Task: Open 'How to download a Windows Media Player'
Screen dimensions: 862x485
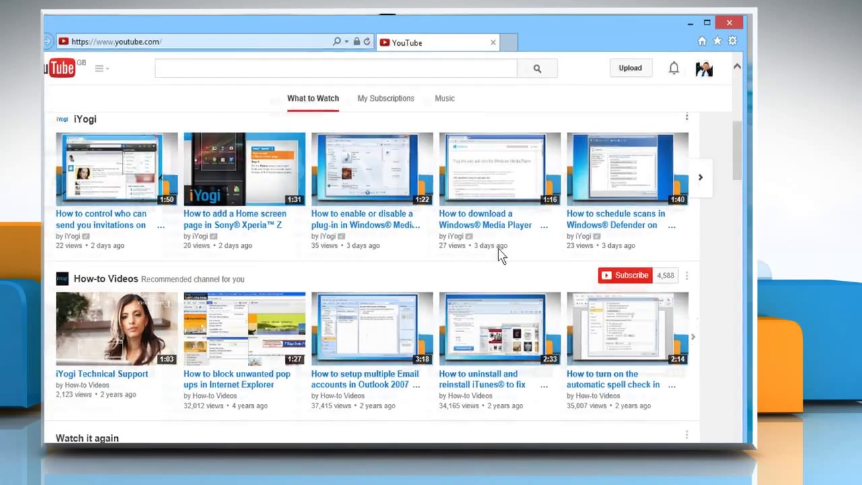Action: click(486, 220)
